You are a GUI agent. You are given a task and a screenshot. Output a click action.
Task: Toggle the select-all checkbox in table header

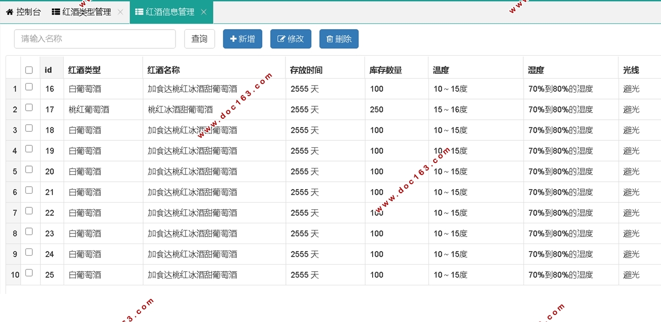(x=29, y=70)
